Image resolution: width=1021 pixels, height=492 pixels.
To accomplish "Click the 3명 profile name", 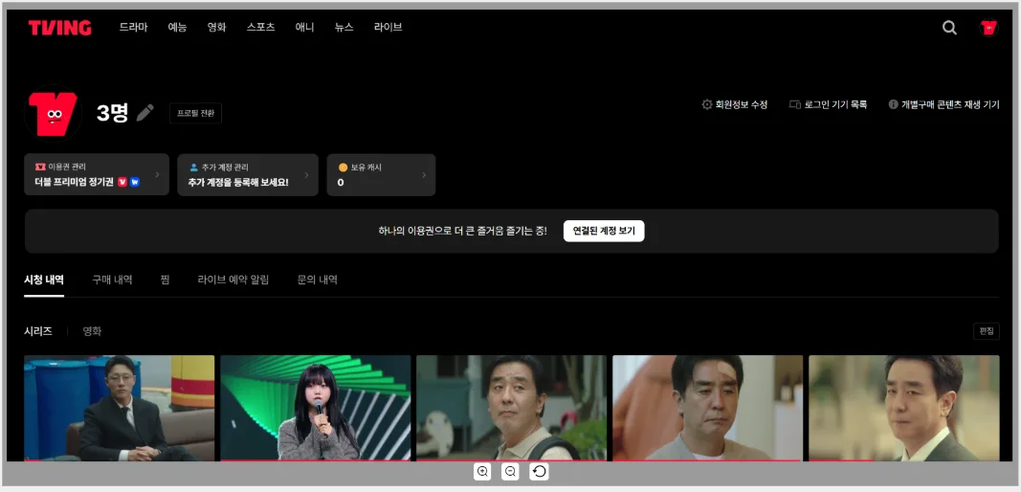I will [112, 113].
